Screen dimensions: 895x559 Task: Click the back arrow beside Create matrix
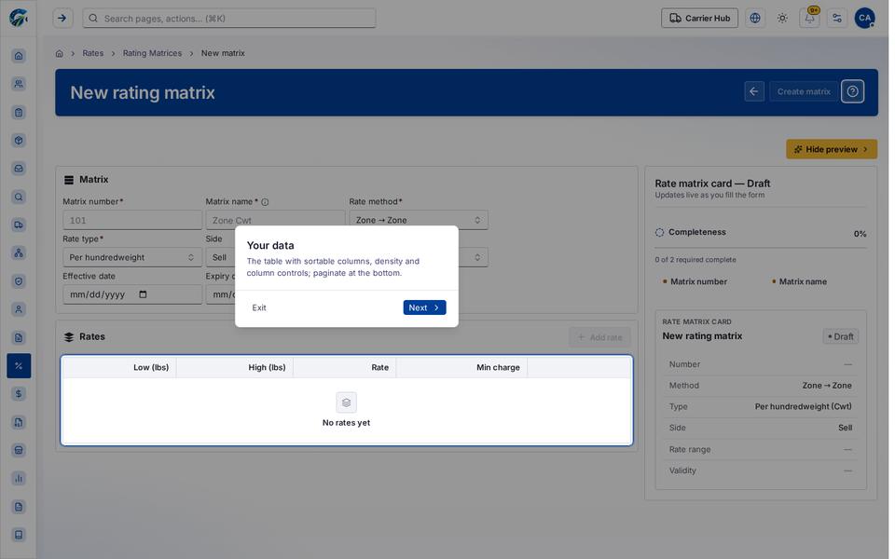point(754,92)
